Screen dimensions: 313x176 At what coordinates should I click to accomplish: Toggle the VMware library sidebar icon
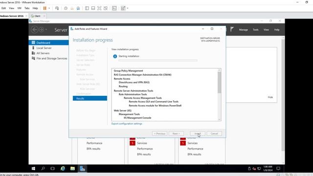[x=87, y=8]
